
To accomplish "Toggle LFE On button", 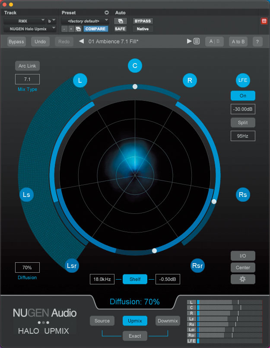I will click(x=243, y=96).
